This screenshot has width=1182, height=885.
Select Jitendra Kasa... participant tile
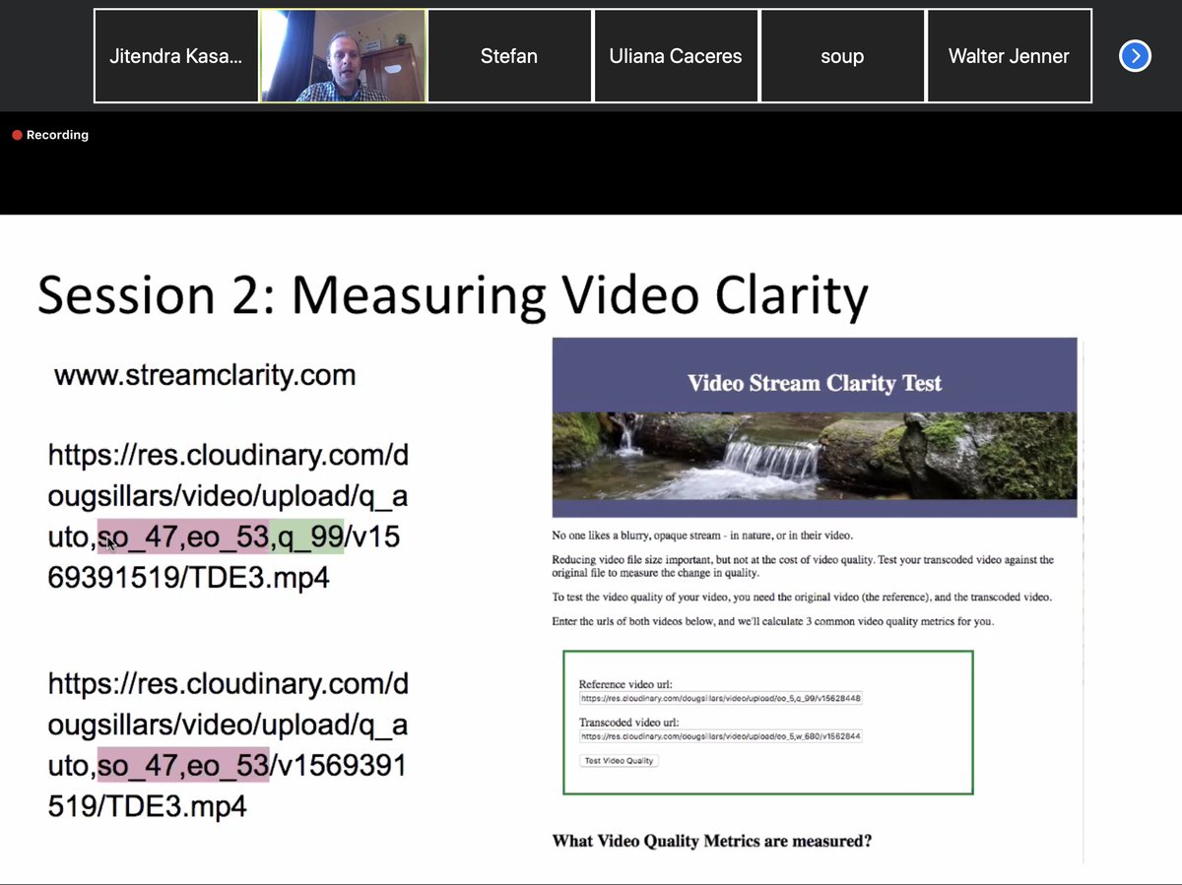pos(176,56)
